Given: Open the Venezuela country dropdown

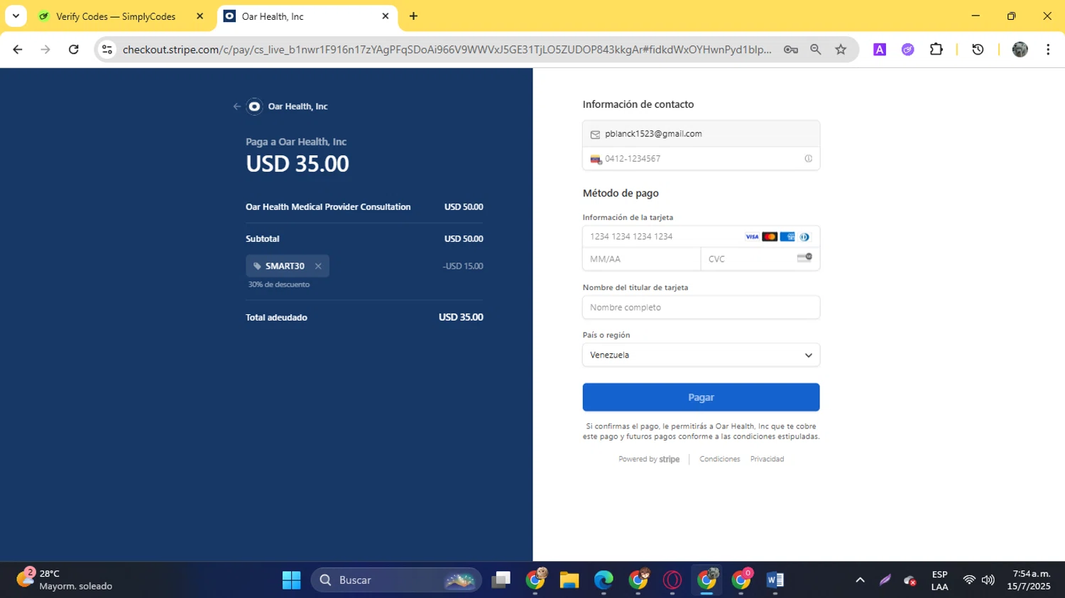Looking at the screenshot, I should click(x=701, y=355).
